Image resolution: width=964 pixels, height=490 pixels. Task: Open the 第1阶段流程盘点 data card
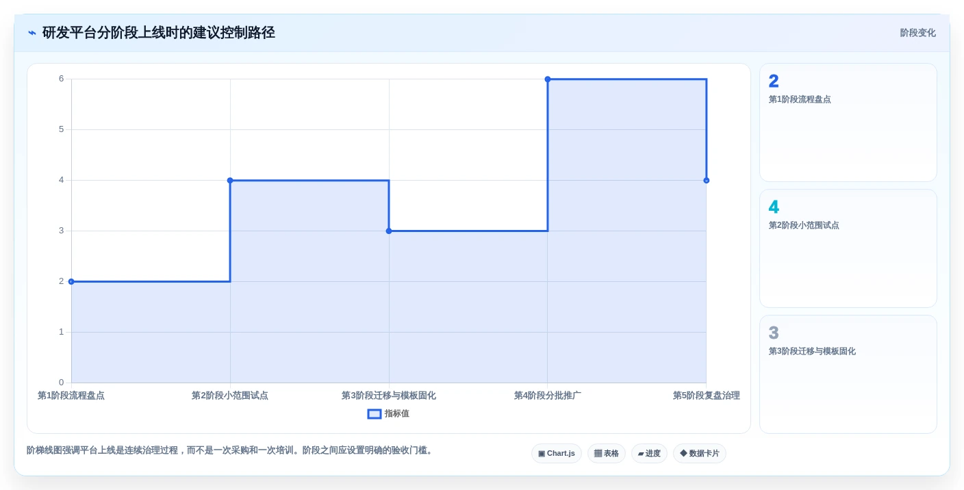848,122
